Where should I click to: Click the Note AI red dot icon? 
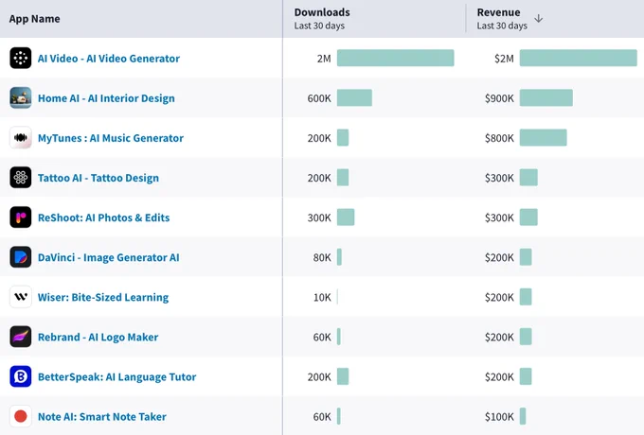coord(21,416)
